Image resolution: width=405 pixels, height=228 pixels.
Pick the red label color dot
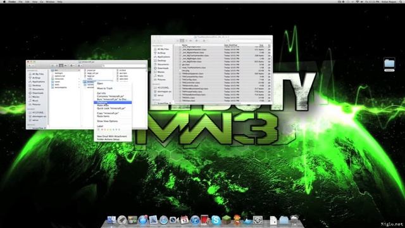click(x=103, y=129)
